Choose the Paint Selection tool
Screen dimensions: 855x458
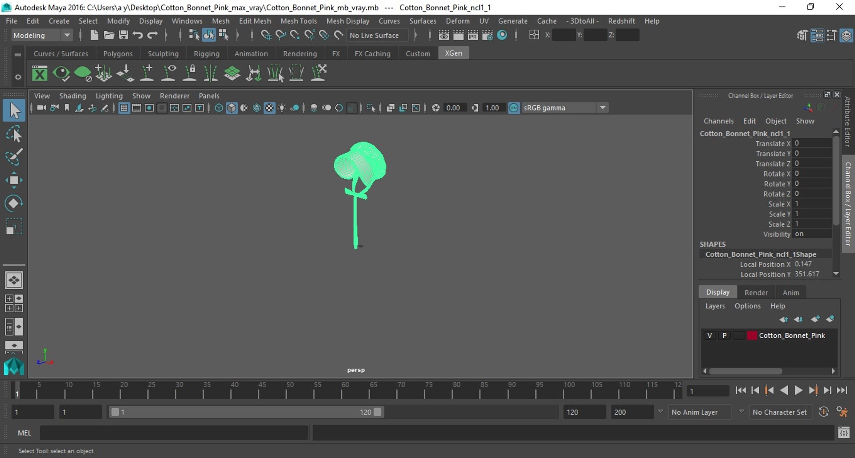tap(14, 157)
